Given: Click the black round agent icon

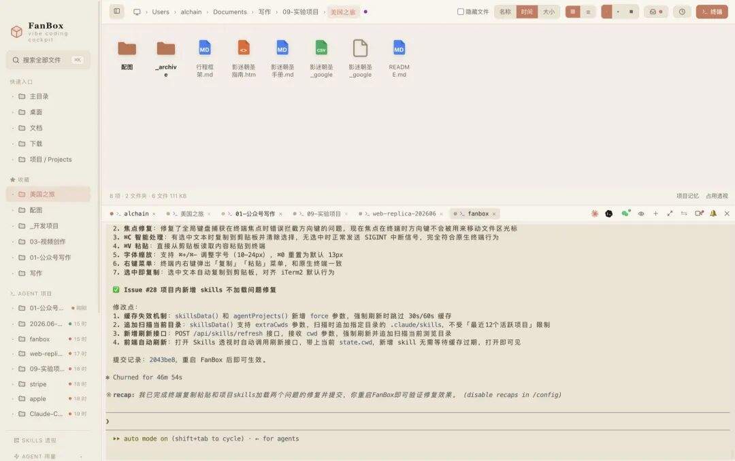Looking at the screenshot, I should (609, 214).
